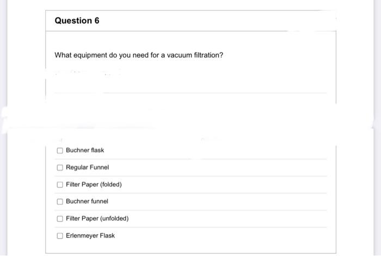Image resolution: width=381 pixels, height=256 pixels.
Task: Click the number 6 in the heading
Action: click(x=96, y=21)
